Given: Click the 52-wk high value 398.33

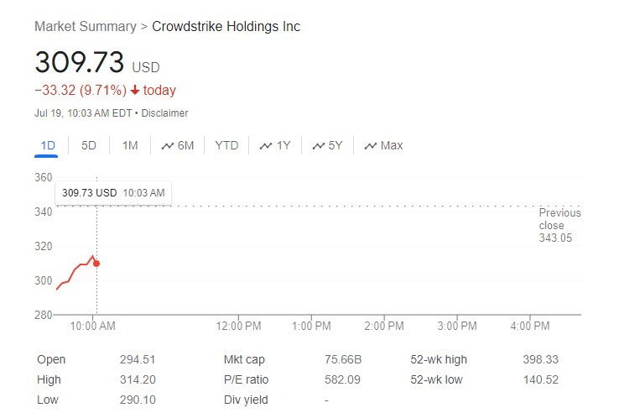Looking at the screenshot, I should 540,359.
